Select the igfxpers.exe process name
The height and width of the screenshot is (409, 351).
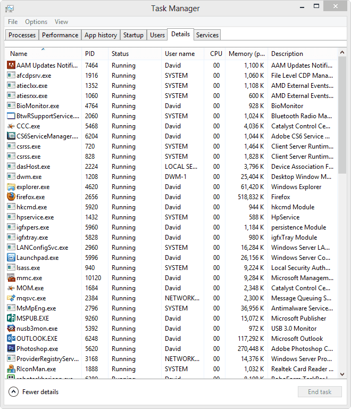click(x=33, y=227)
